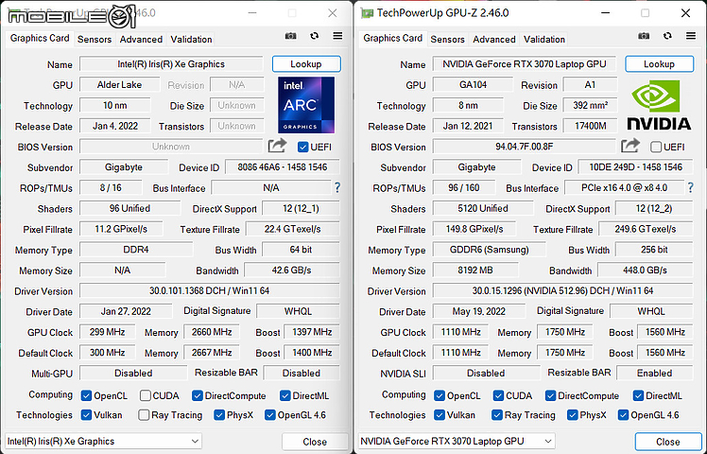Screen dimensions: 707x454
Task: Select Graphics Card tab in Intel window
Action: 40,39
